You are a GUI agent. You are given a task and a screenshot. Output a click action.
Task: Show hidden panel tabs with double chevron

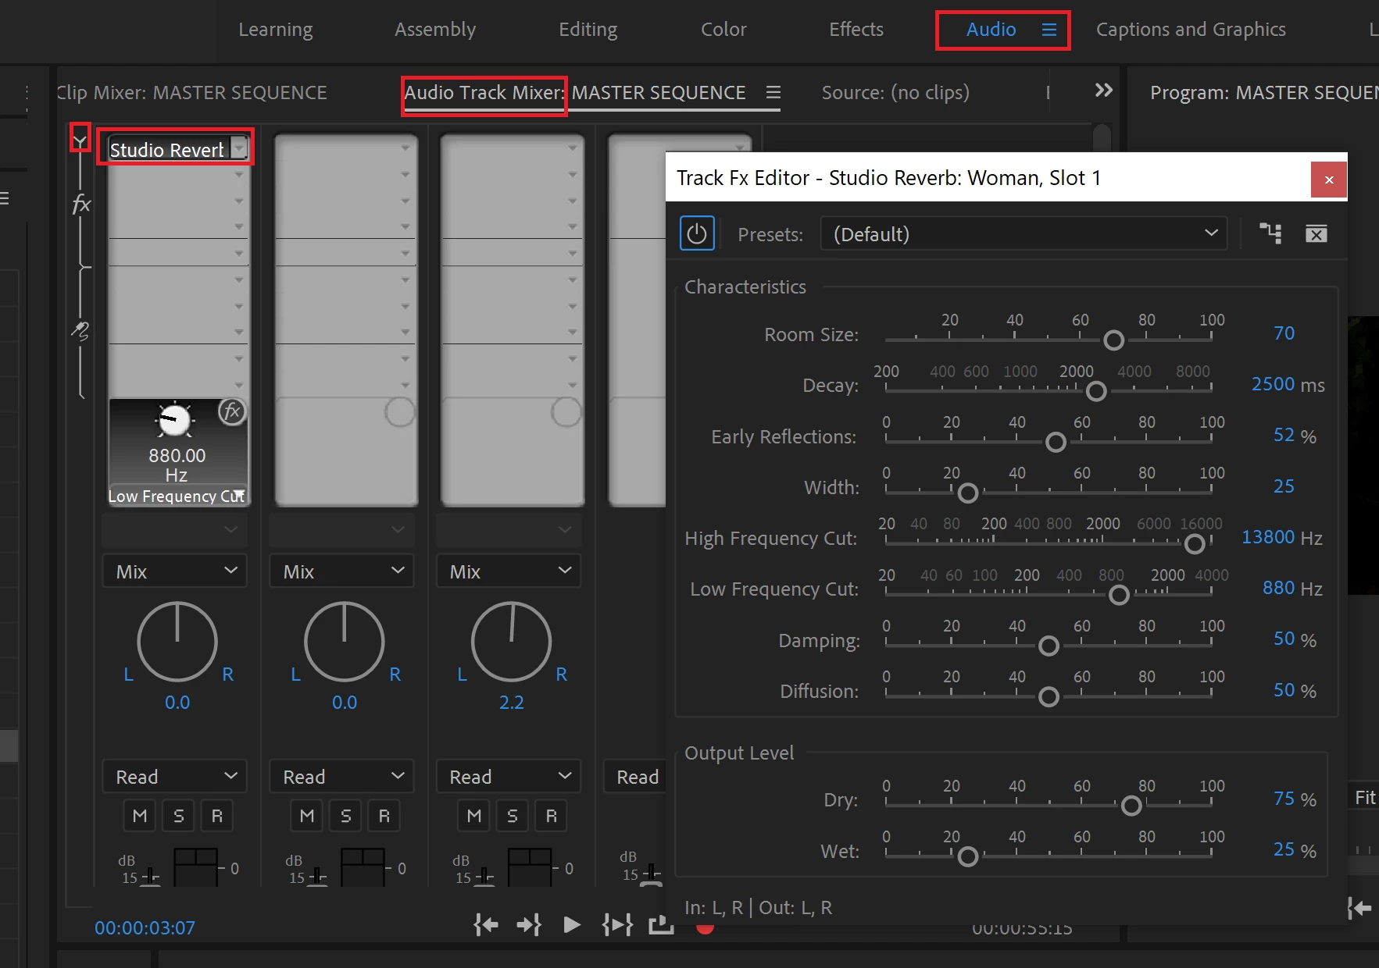pyautogui.click(x=1103, y=91)
